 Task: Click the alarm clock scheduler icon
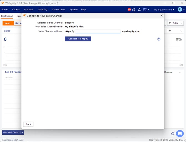point(145,9)
